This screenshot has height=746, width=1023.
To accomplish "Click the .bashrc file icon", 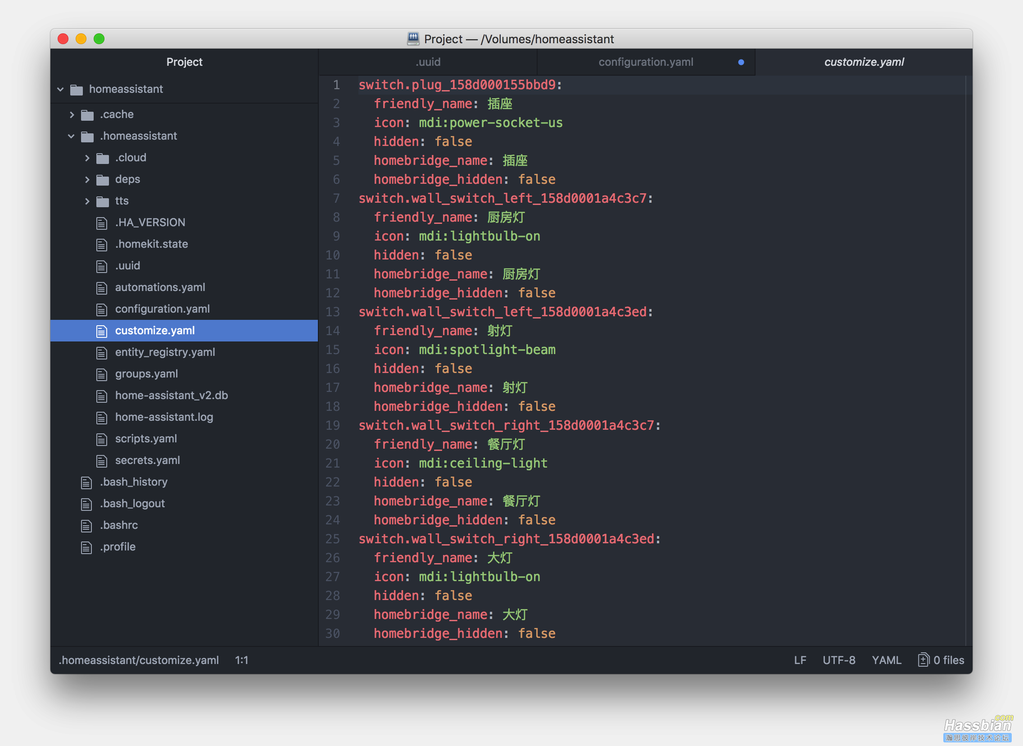I will [x=86, y=526].
